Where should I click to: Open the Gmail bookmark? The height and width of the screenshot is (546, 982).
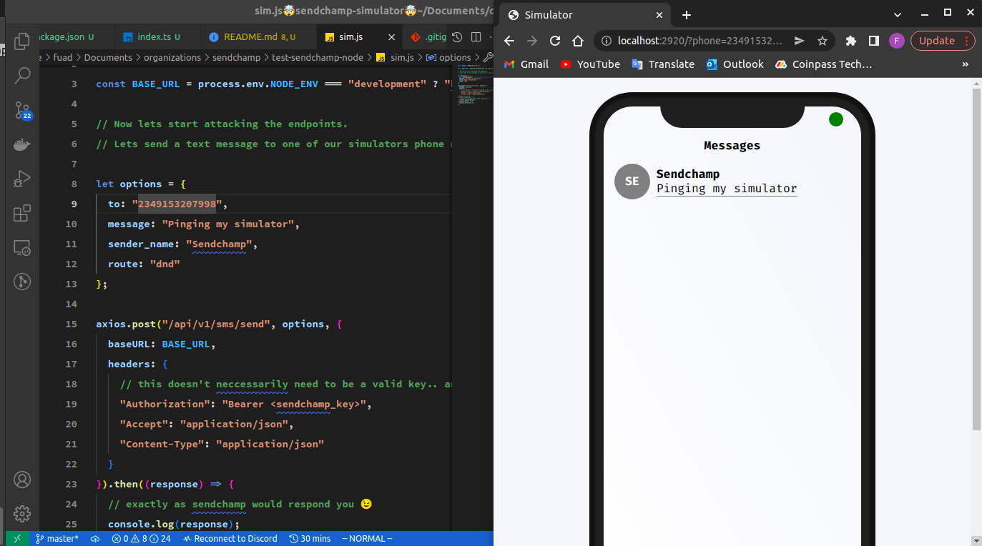coord(526,64)
